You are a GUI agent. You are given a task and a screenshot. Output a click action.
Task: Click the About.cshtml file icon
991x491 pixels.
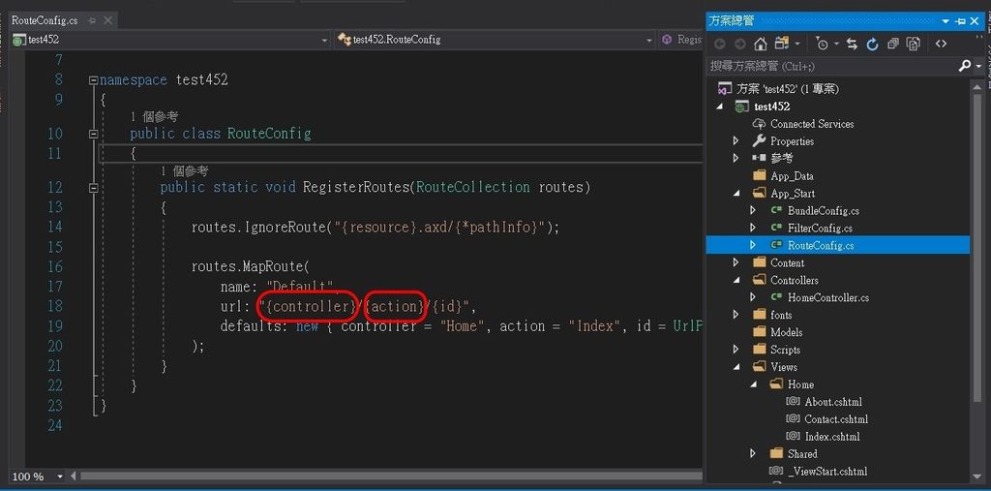[x=794, y=401]
